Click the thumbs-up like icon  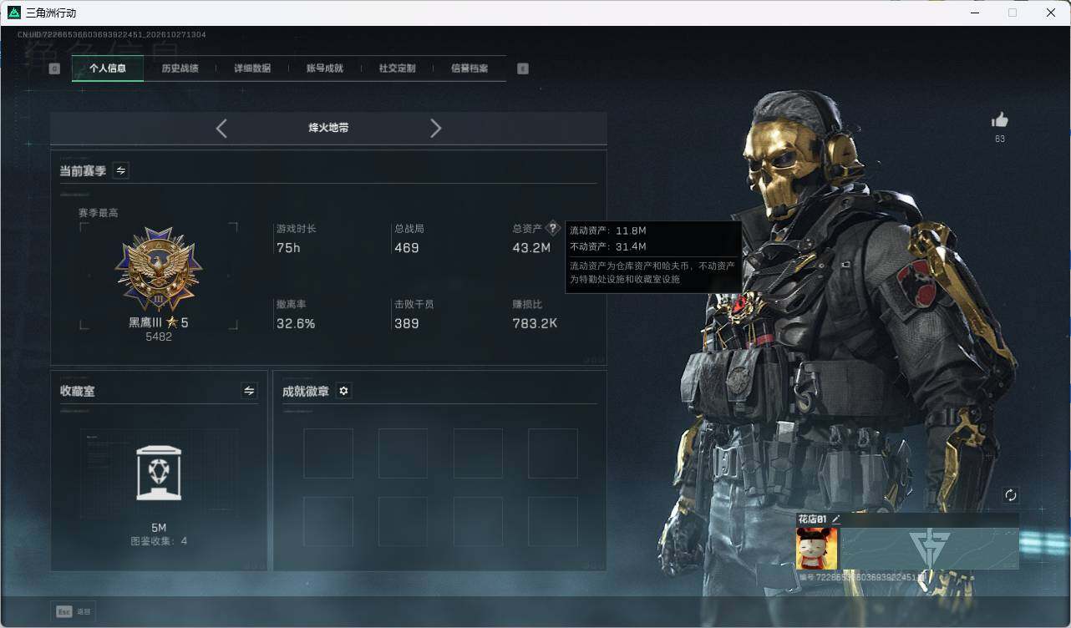1000,120
